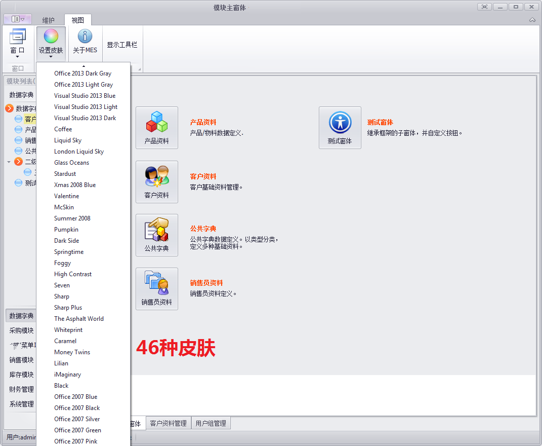The height and width of the screenshot is (446, 542).
Task: Click the blue circle icon under the 二级 node
Action: pos(28,172)
